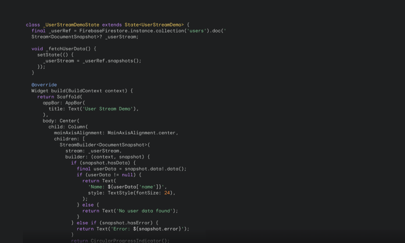Click the CircularProgressIndicator return line

(120, 241)
